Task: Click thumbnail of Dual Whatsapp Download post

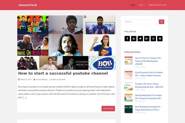Action: 129,109
